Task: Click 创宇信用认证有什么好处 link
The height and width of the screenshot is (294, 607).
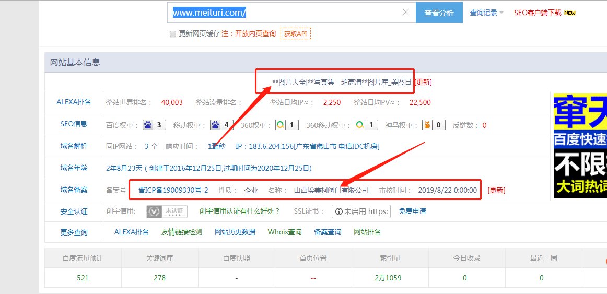Action: click(239, 211)
